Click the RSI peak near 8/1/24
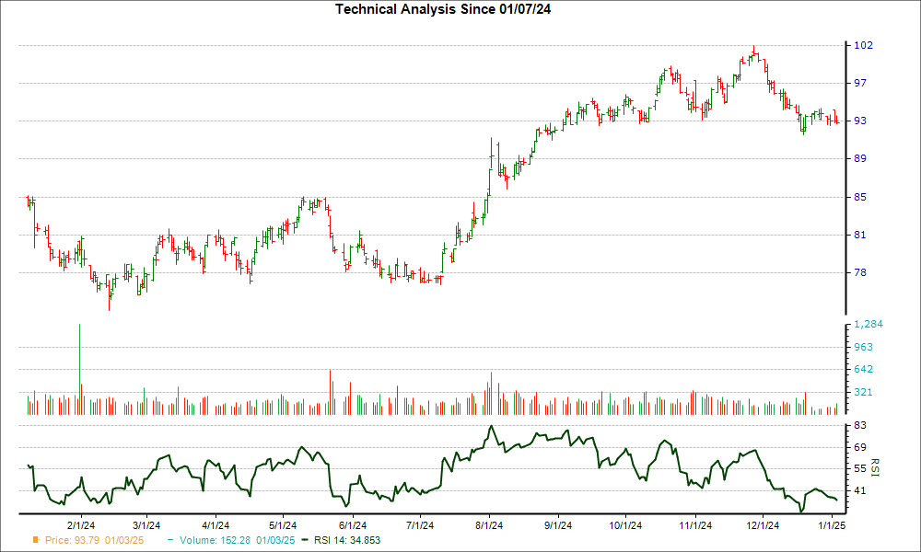Image resolution: width=921 pixels, height=552 pixels. click(x=491, y=427)
